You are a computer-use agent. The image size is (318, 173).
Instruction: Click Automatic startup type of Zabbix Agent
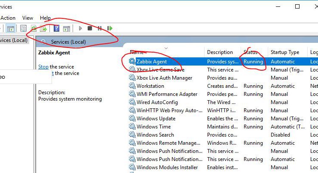282,61
